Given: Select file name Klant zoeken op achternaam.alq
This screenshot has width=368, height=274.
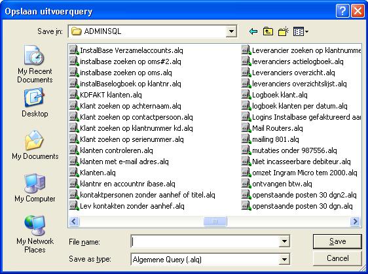Looking at the screenshot, I should (x=130, y=106).
